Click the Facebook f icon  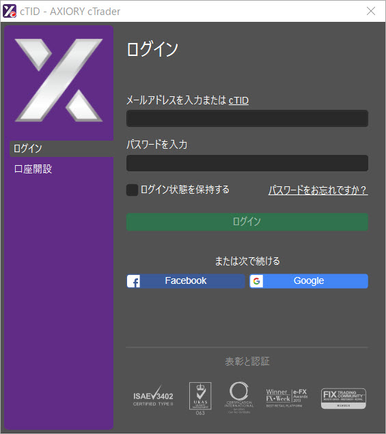(x=133, y=281)
